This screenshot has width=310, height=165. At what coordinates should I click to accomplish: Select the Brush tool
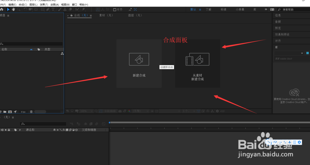coord(60,9)
